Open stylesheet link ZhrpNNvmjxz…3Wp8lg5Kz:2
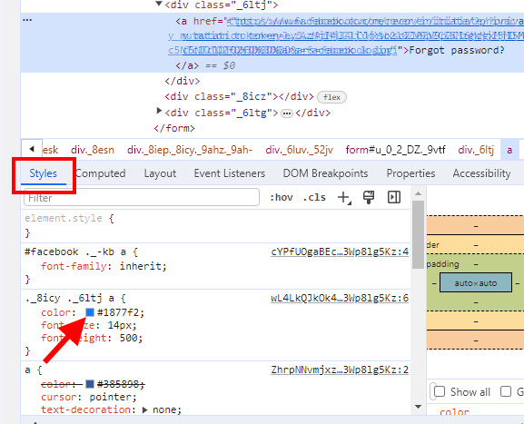524x424 pixels. tap(340, 370)
